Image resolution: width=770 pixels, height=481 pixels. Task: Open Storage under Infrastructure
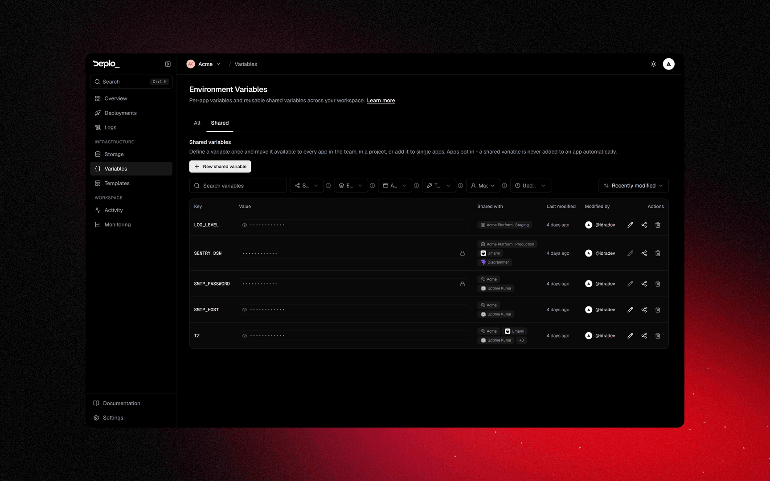tap(131, 154)
